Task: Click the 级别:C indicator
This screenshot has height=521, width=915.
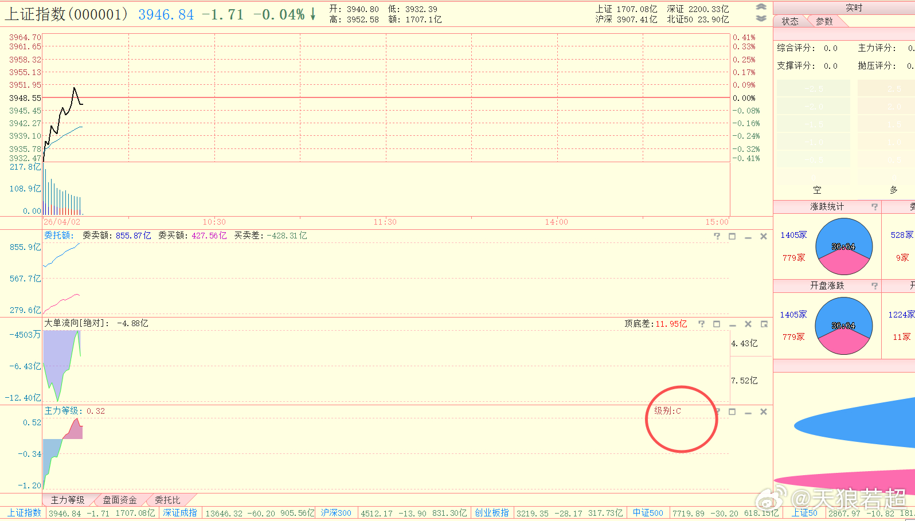Action: tap(667, 411)
